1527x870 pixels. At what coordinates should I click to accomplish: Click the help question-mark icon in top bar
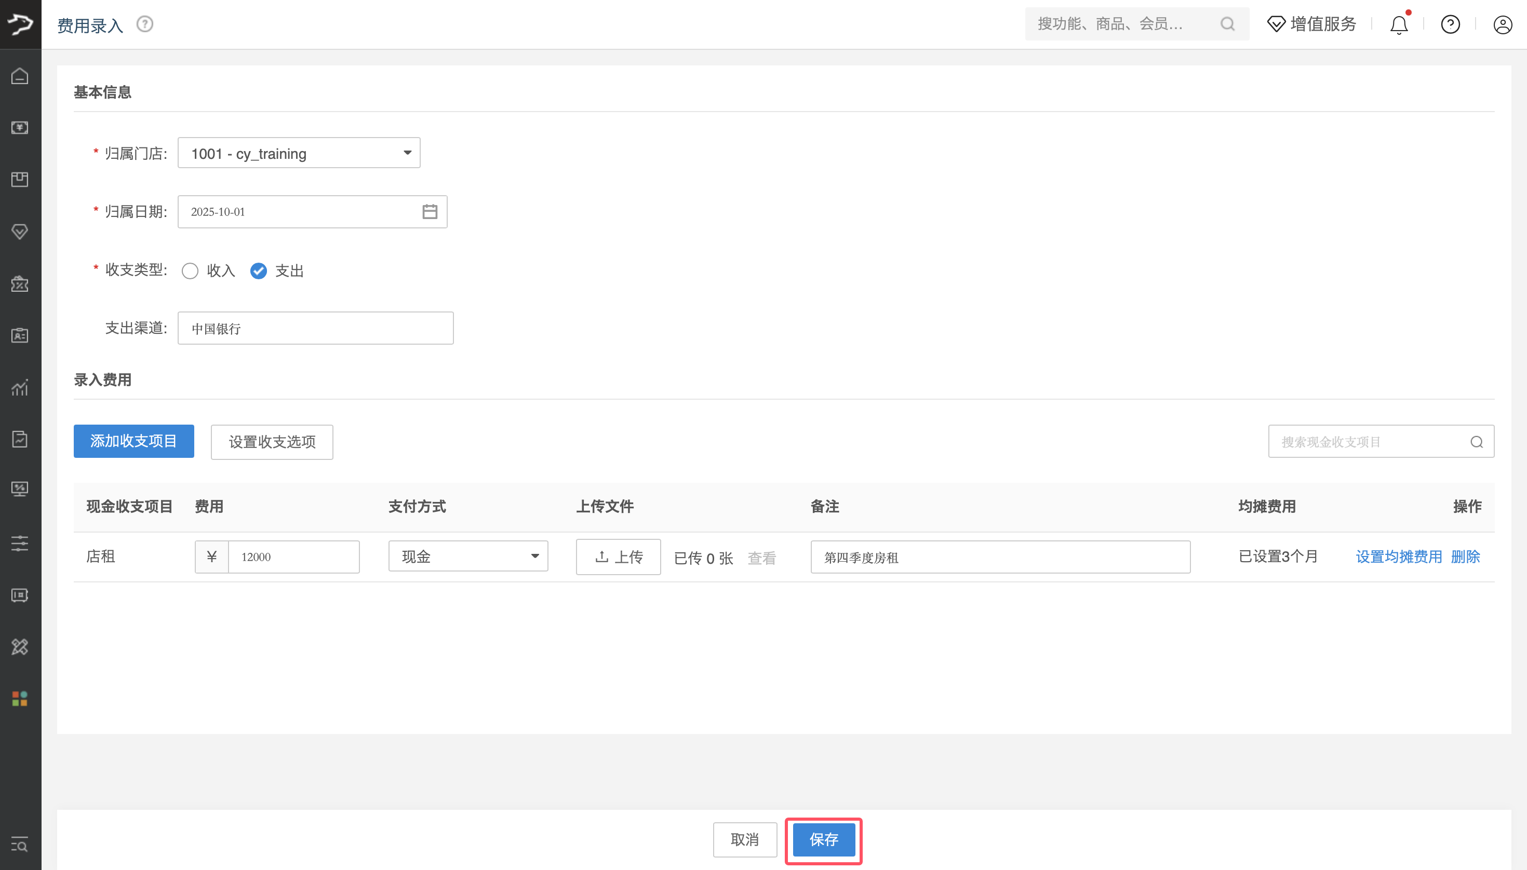click(x=1451, y=24)
